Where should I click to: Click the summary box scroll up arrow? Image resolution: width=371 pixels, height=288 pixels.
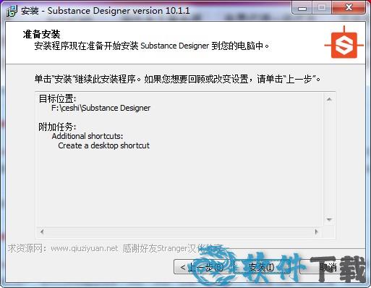coord(329,99)
